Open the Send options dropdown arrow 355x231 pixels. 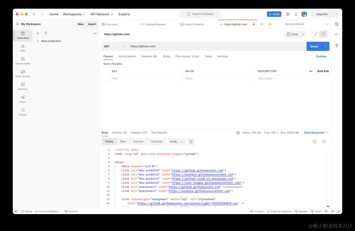(x=326, y=46)
